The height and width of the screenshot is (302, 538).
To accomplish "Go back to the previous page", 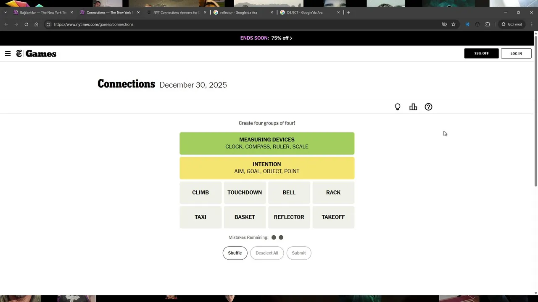I will tap(6, 24).
